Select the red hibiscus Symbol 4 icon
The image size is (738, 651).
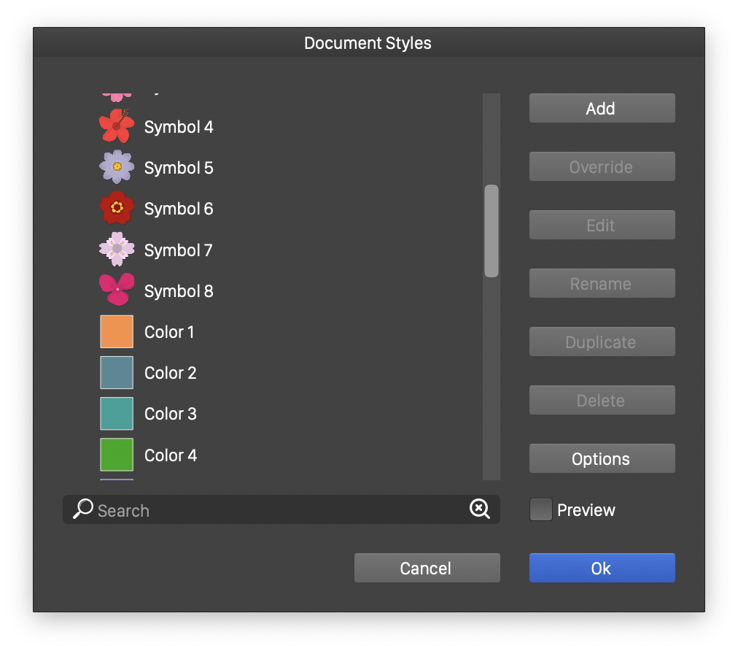[117, 126]
